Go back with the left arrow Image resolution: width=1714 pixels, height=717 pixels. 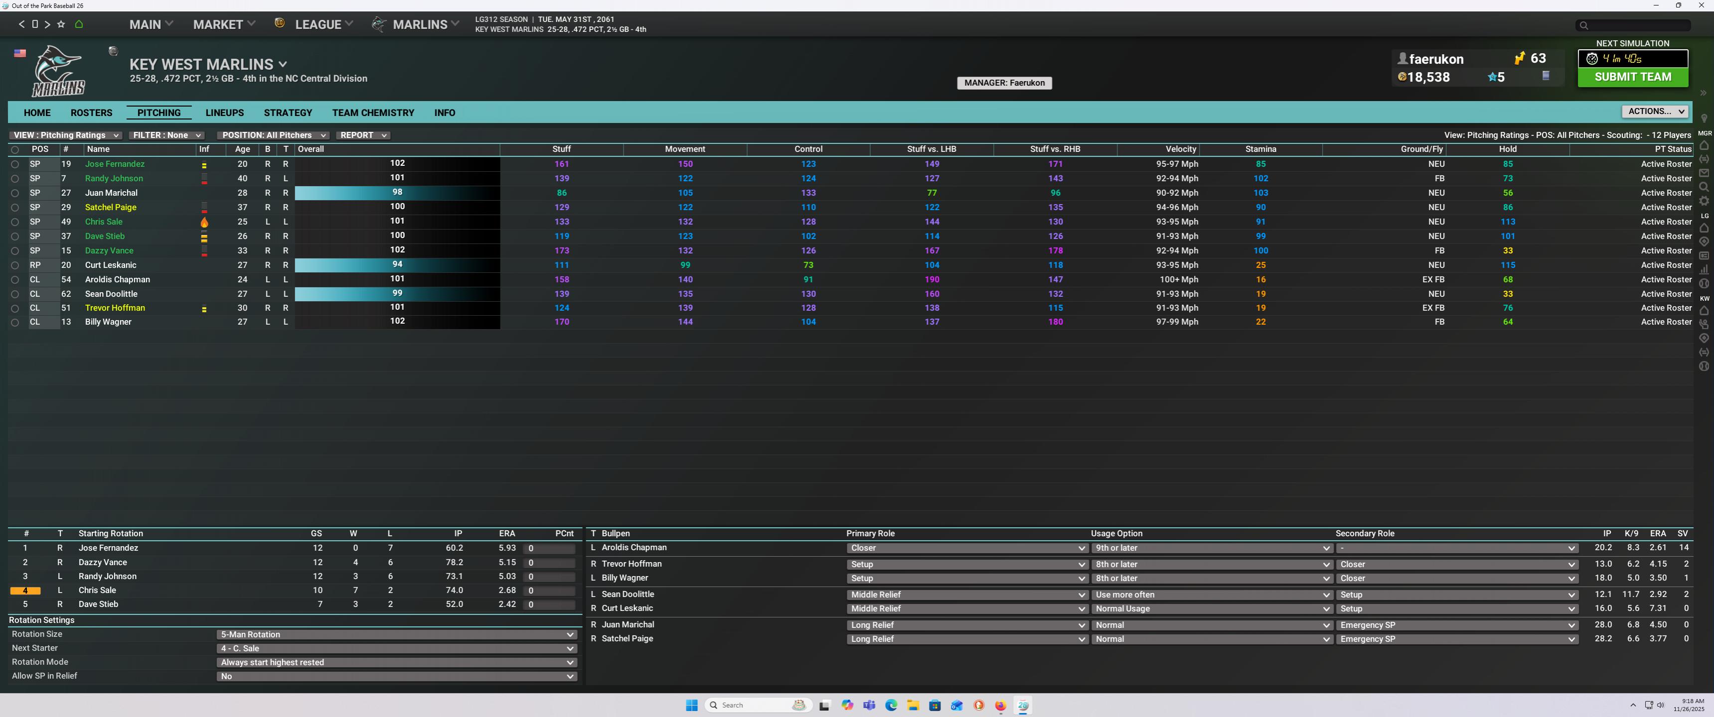coord(21,24)
